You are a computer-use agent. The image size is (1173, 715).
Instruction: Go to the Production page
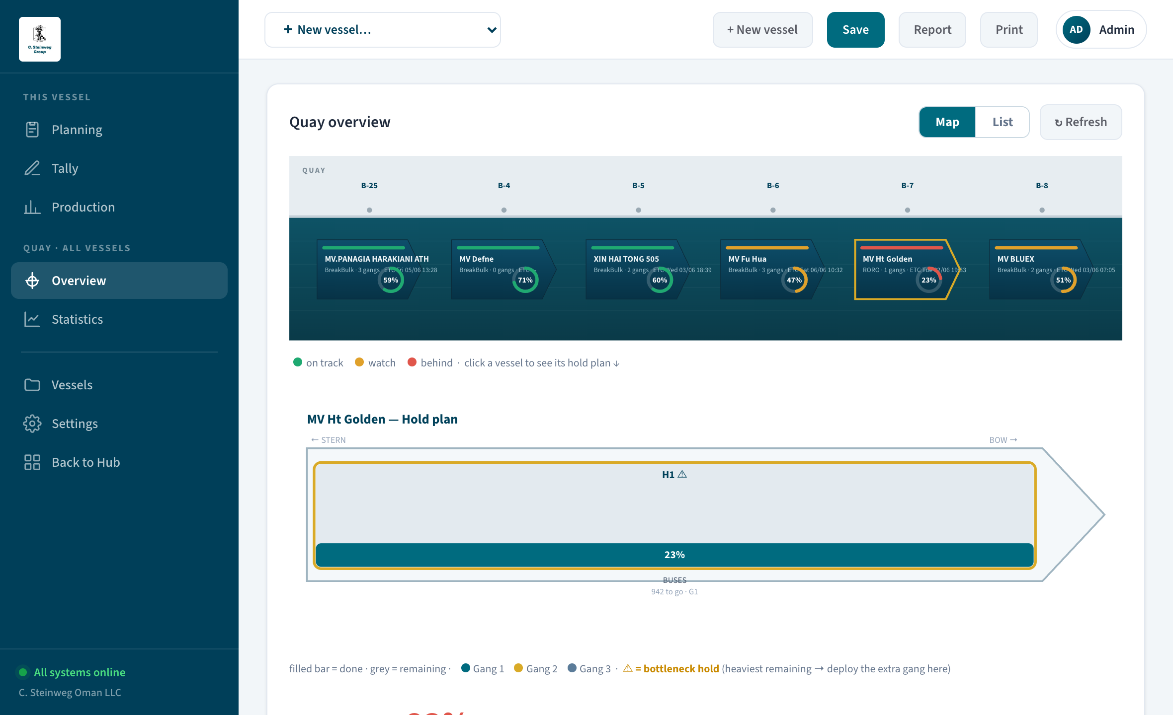[119, 207]
